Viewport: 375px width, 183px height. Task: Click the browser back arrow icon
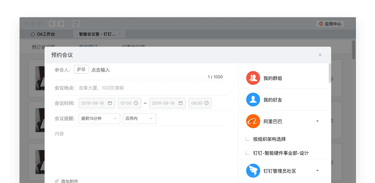(52, 24)
